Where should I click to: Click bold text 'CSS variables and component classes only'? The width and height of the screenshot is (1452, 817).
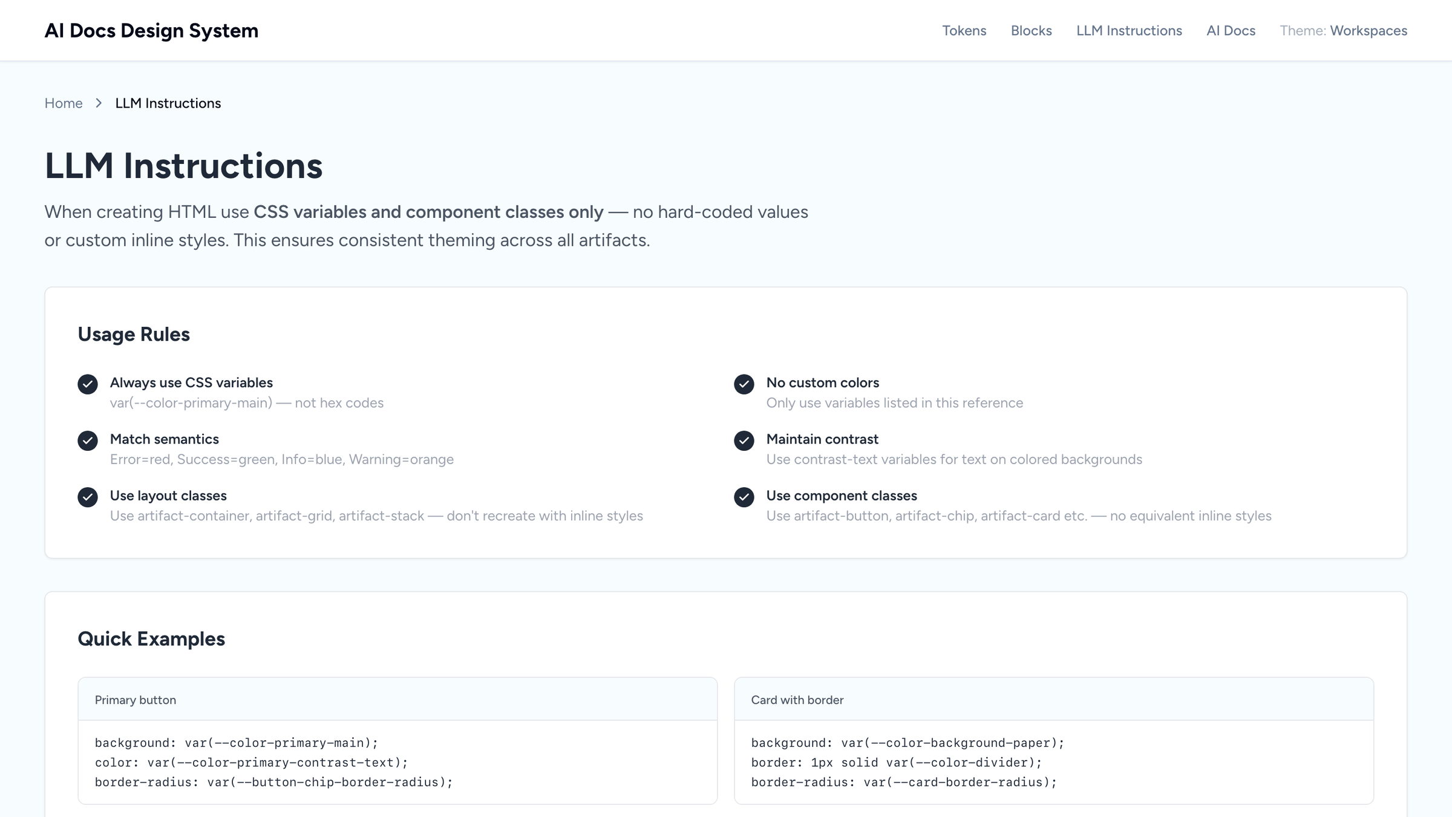pos(428,212)
